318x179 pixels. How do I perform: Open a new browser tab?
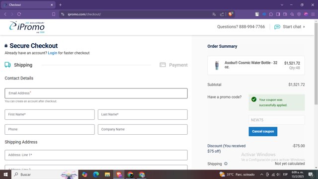[x=60, y=4]
